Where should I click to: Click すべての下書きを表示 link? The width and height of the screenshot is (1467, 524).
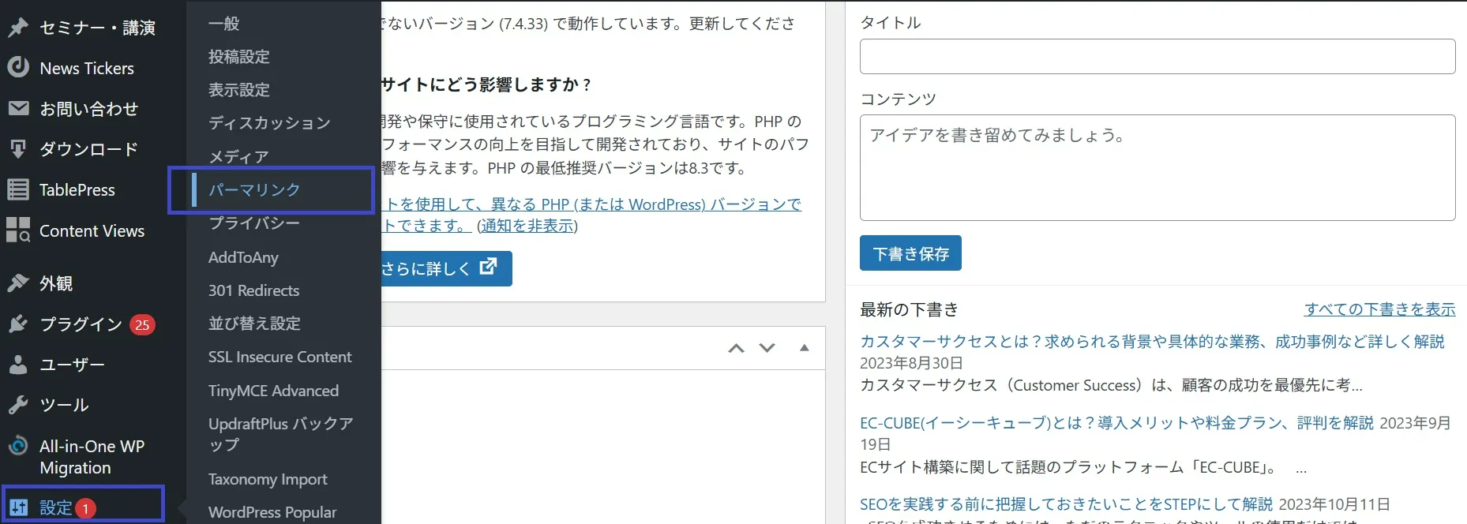tap(1379, 309)
